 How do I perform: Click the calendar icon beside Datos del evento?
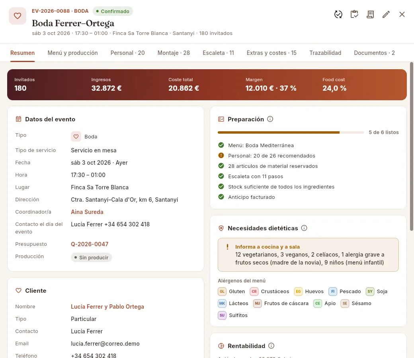(18, 119)
